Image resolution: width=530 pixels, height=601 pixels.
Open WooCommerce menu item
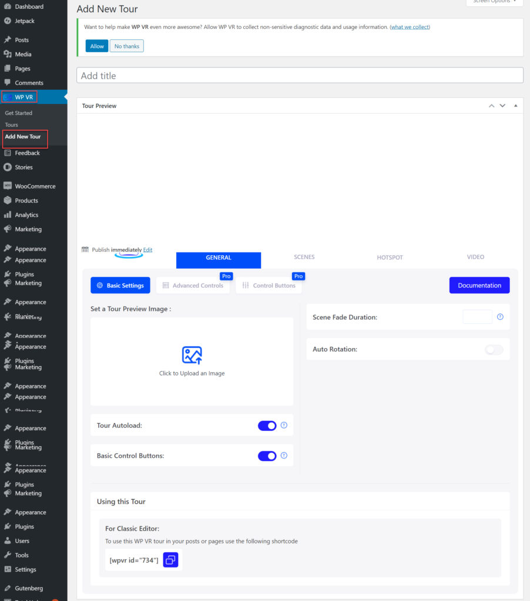pyautogui.click(x=29, y=186)
